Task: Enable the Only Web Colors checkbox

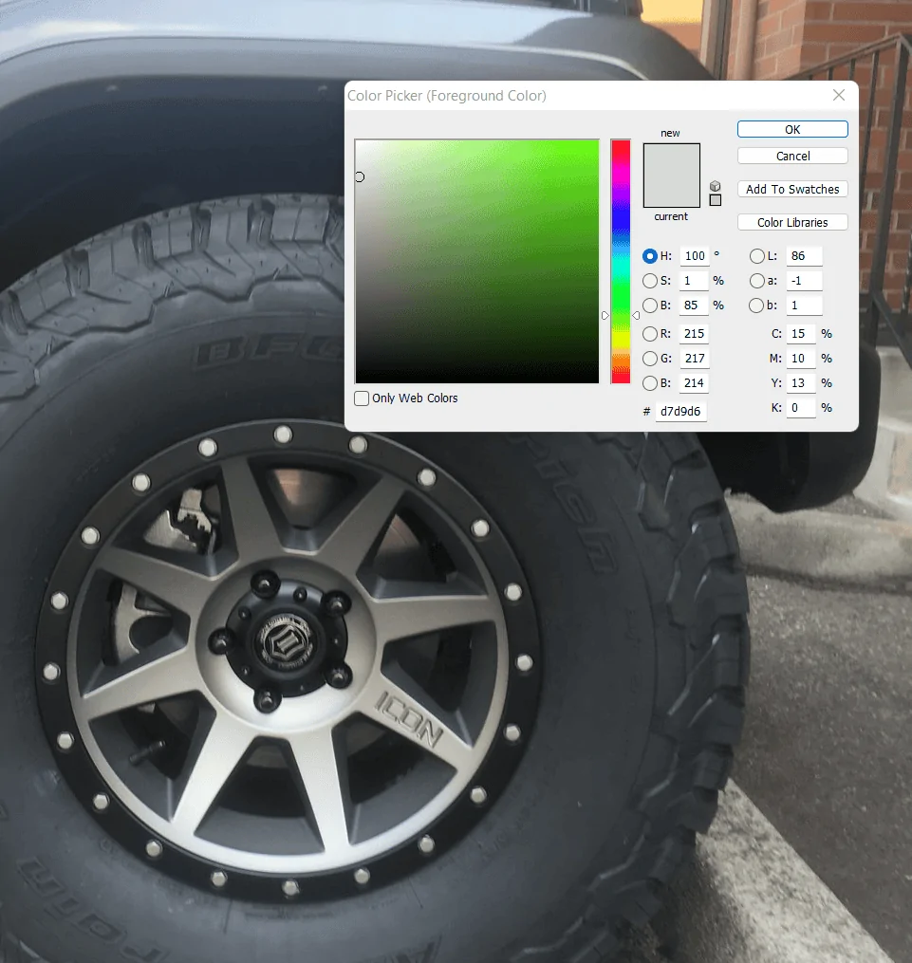Action: 362,398
